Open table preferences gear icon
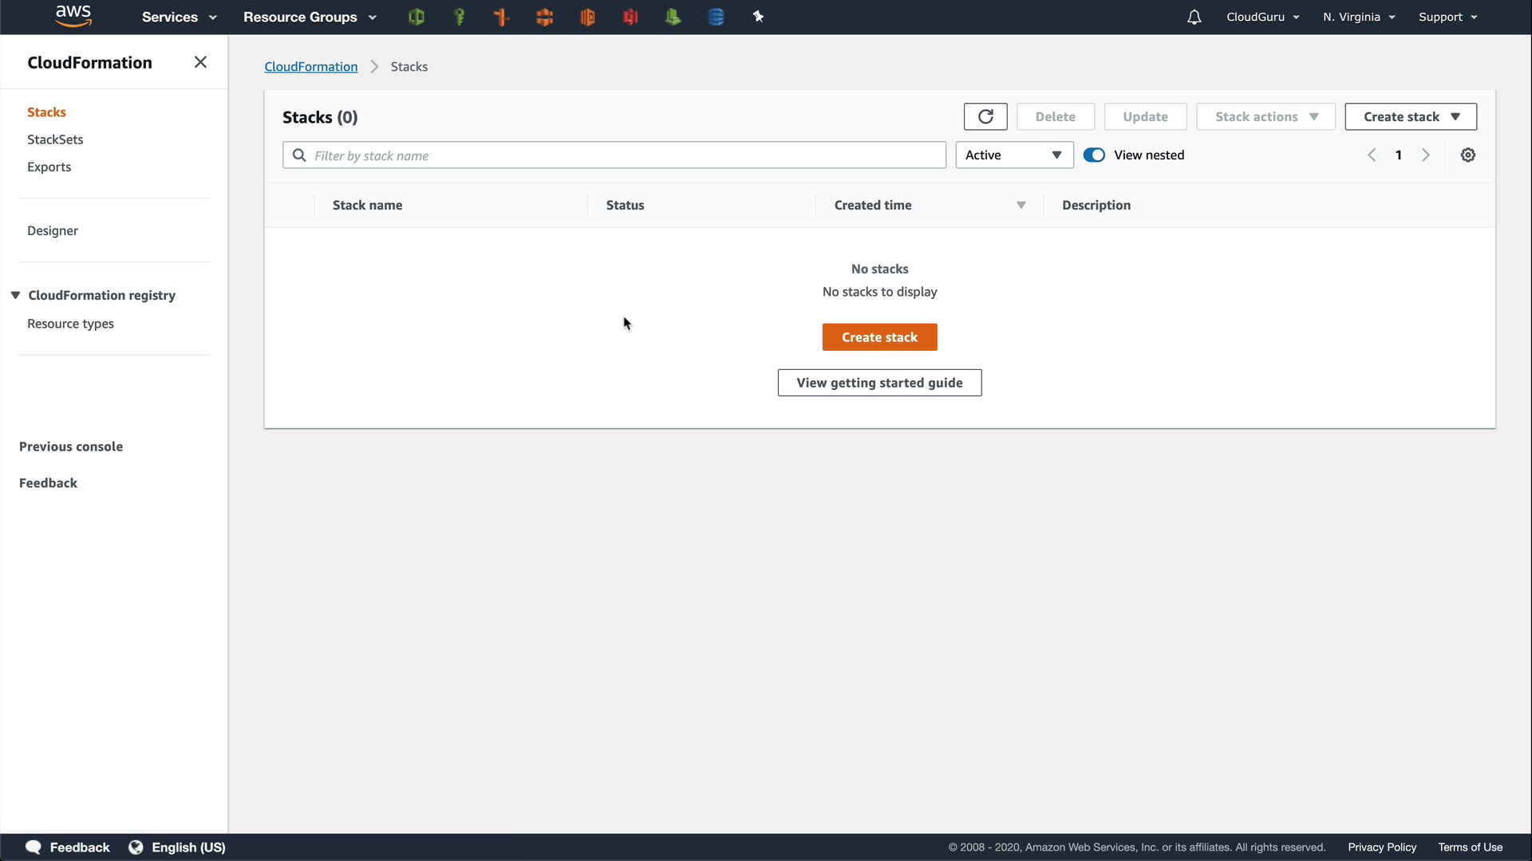1532x861 pixels. [x=1468, y=155]
